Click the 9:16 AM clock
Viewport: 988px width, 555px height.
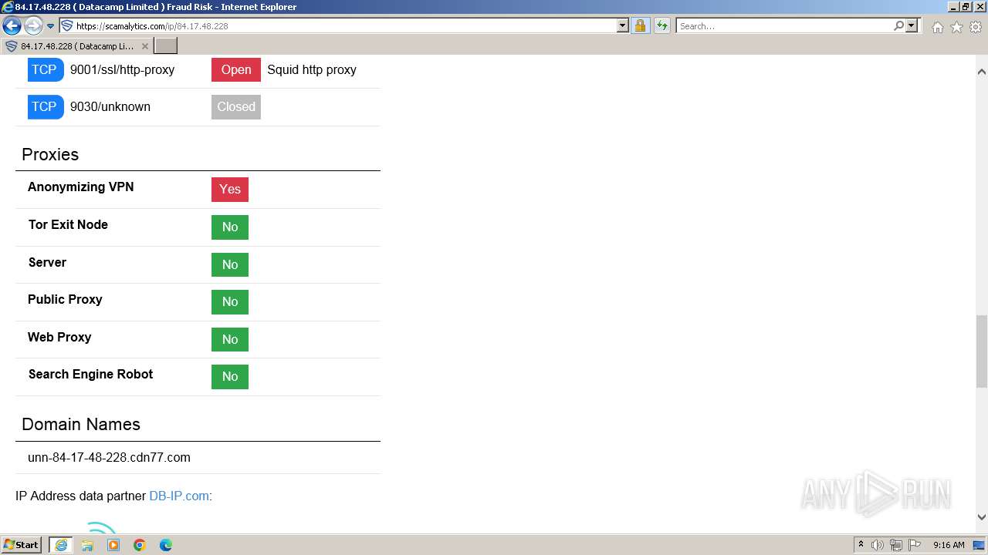click(x=949, y=545)
